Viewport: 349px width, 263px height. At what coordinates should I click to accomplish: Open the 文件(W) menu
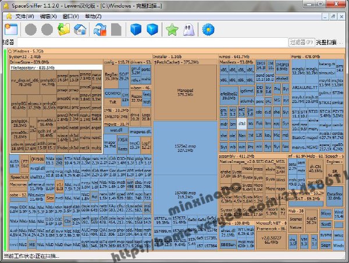coord(24,16)
